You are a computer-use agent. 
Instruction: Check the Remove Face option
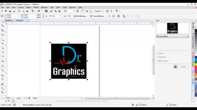[x=157, y=61]
